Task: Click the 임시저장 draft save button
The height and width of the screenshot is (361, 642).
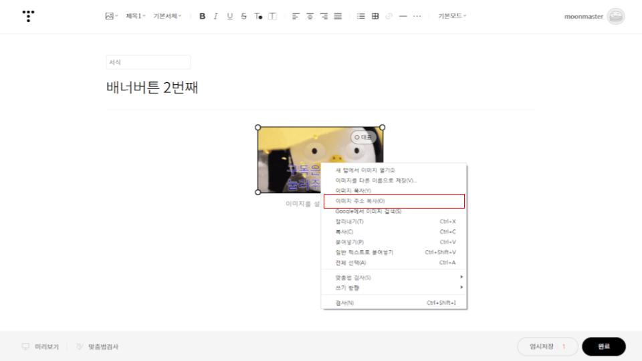Action: tap(541, 346)
